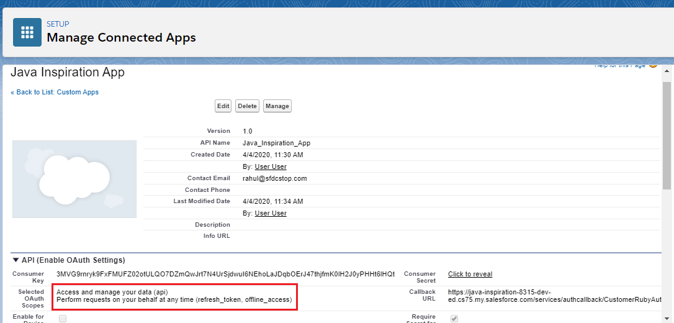Click the Manage Connected Apps title

click(x=121, y=37)
